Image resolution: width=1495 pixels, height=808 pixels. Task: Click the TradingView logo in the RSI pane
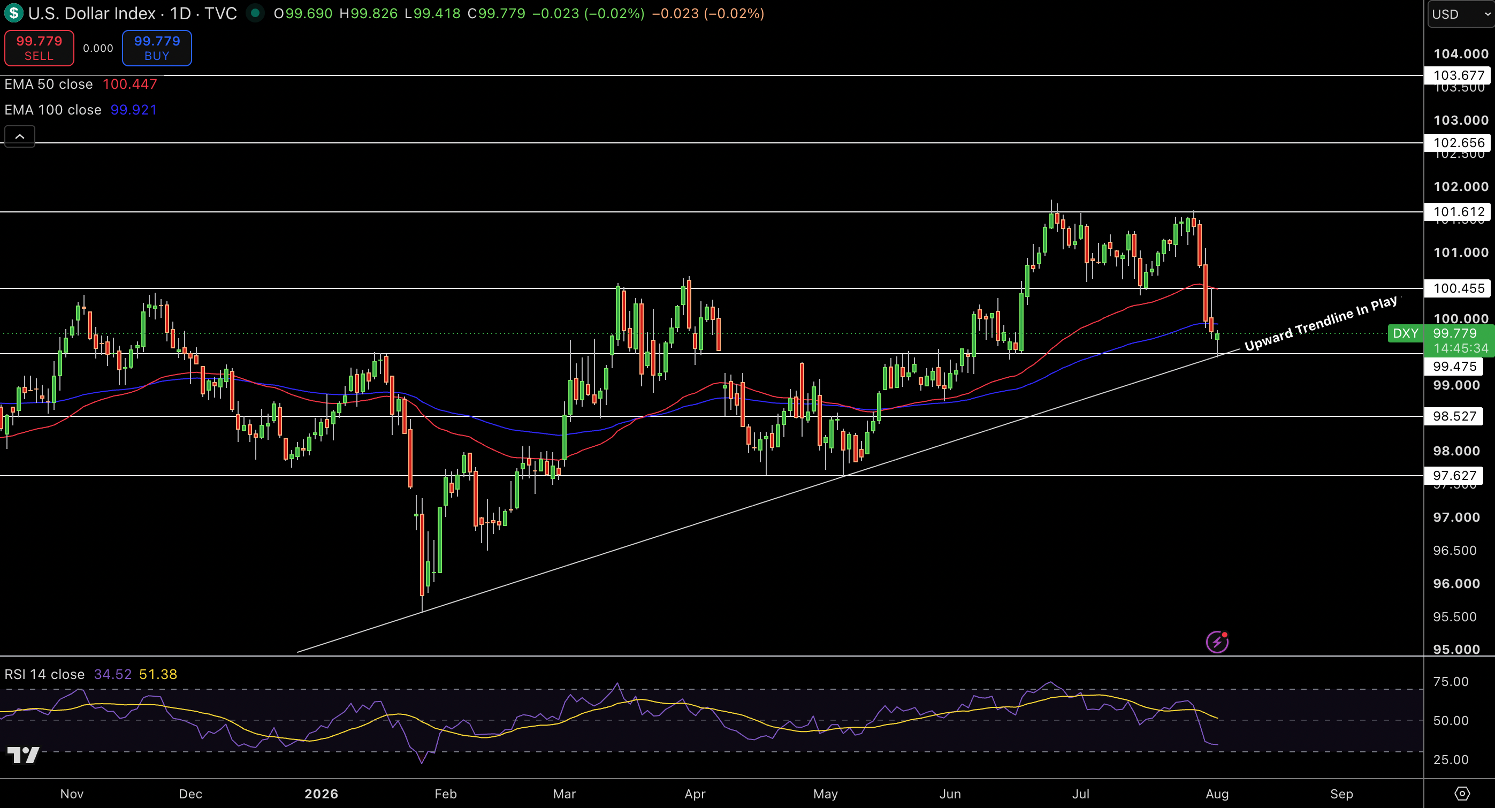pos(23,754)
